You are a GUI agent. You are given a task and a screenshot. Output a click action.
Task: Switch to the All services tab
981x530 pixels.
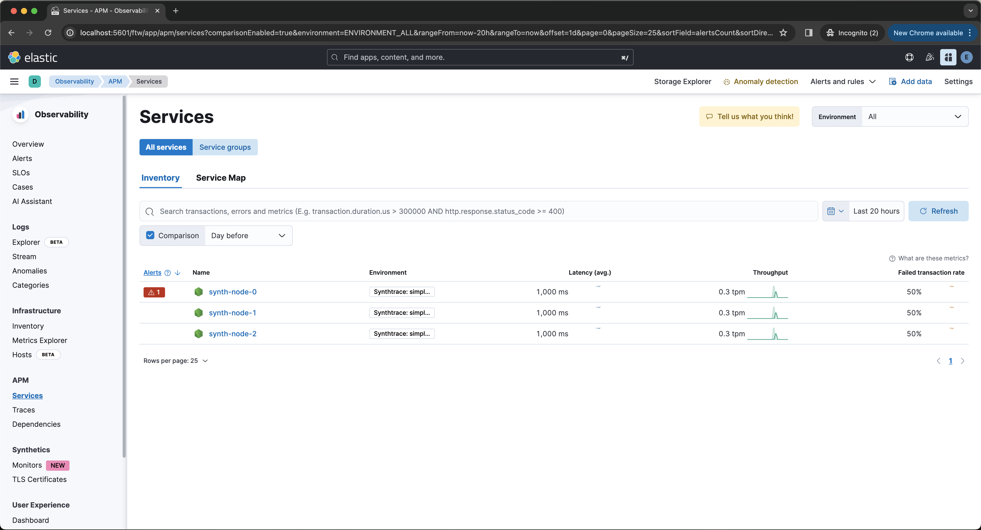(x=166, y=147)
